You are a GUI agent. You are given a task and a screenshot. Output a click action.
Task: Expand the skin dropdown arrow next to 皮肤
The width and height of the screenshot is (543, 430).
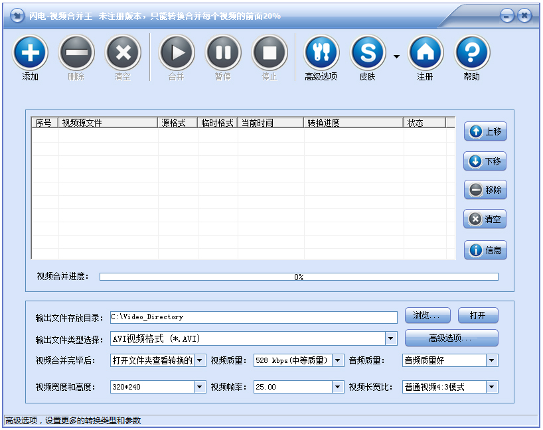[396, 57]
